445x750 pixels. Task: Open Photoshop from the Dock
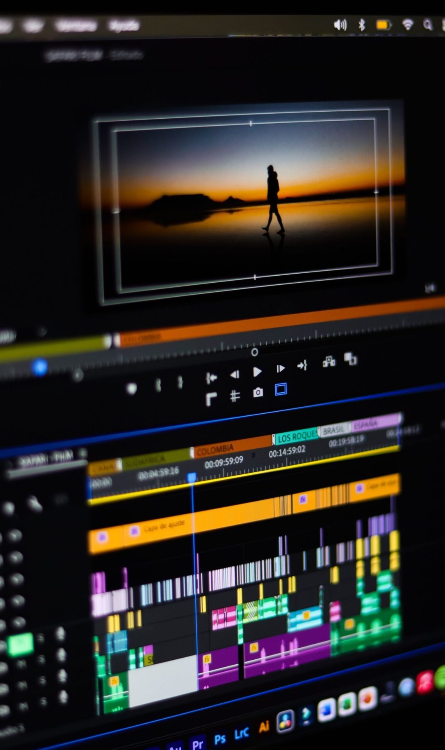220,739
